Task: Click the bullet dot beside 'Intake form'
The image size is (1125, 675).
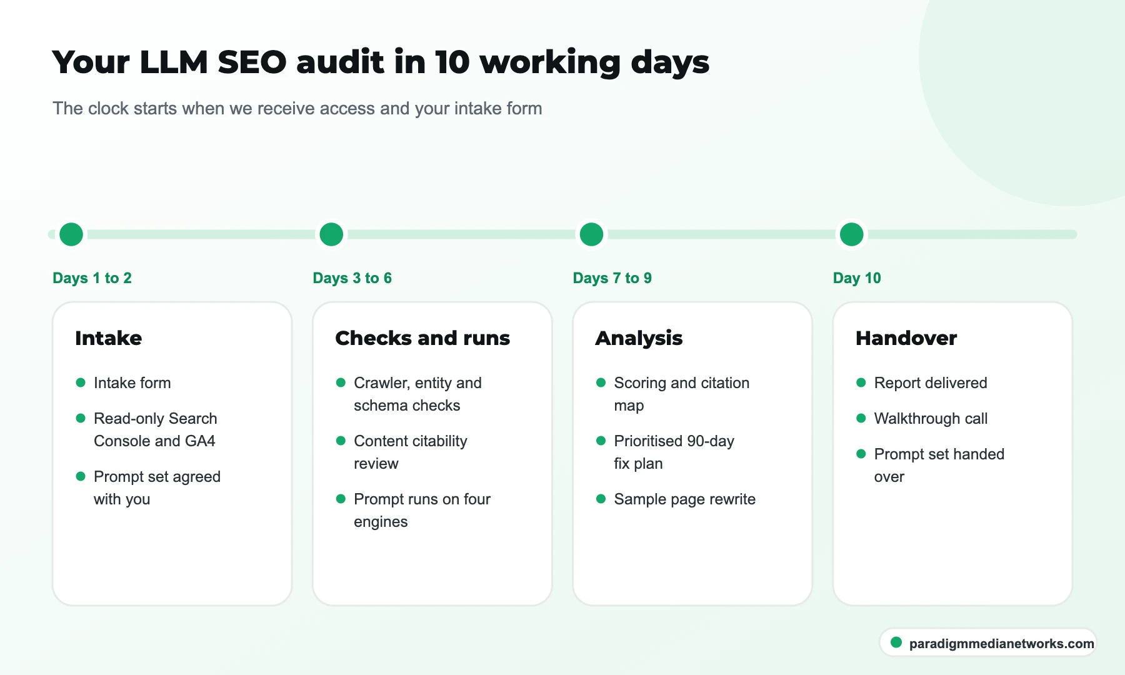Action: click(x=81, y=382)
